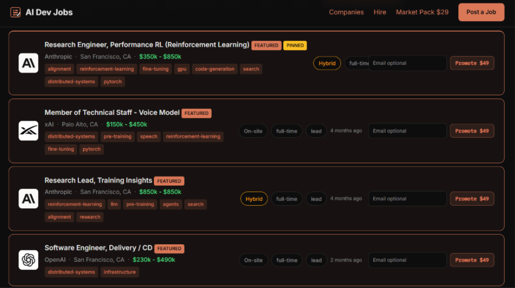Click the xAI company logo

pyautogui.click(x=28, y=130)
